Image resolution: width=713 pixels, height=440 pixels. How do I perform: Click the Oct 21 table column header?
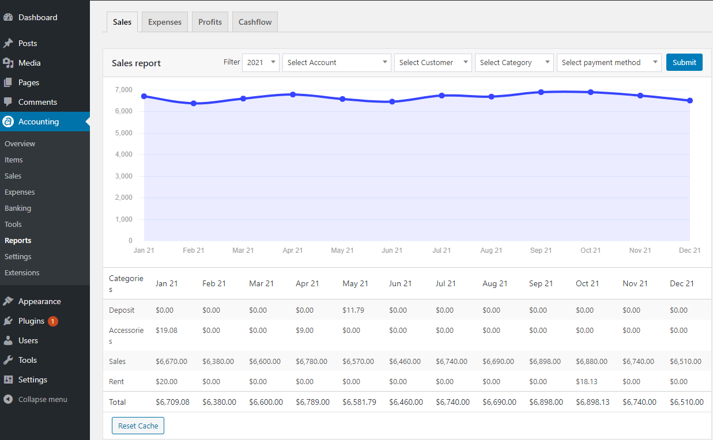click(587, 283)
